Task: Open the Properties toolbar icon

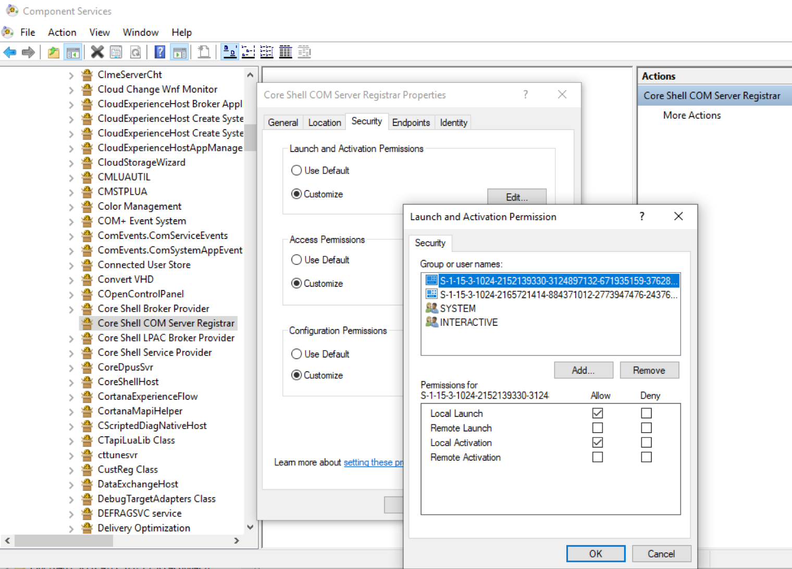Action: tap(116, 52)
